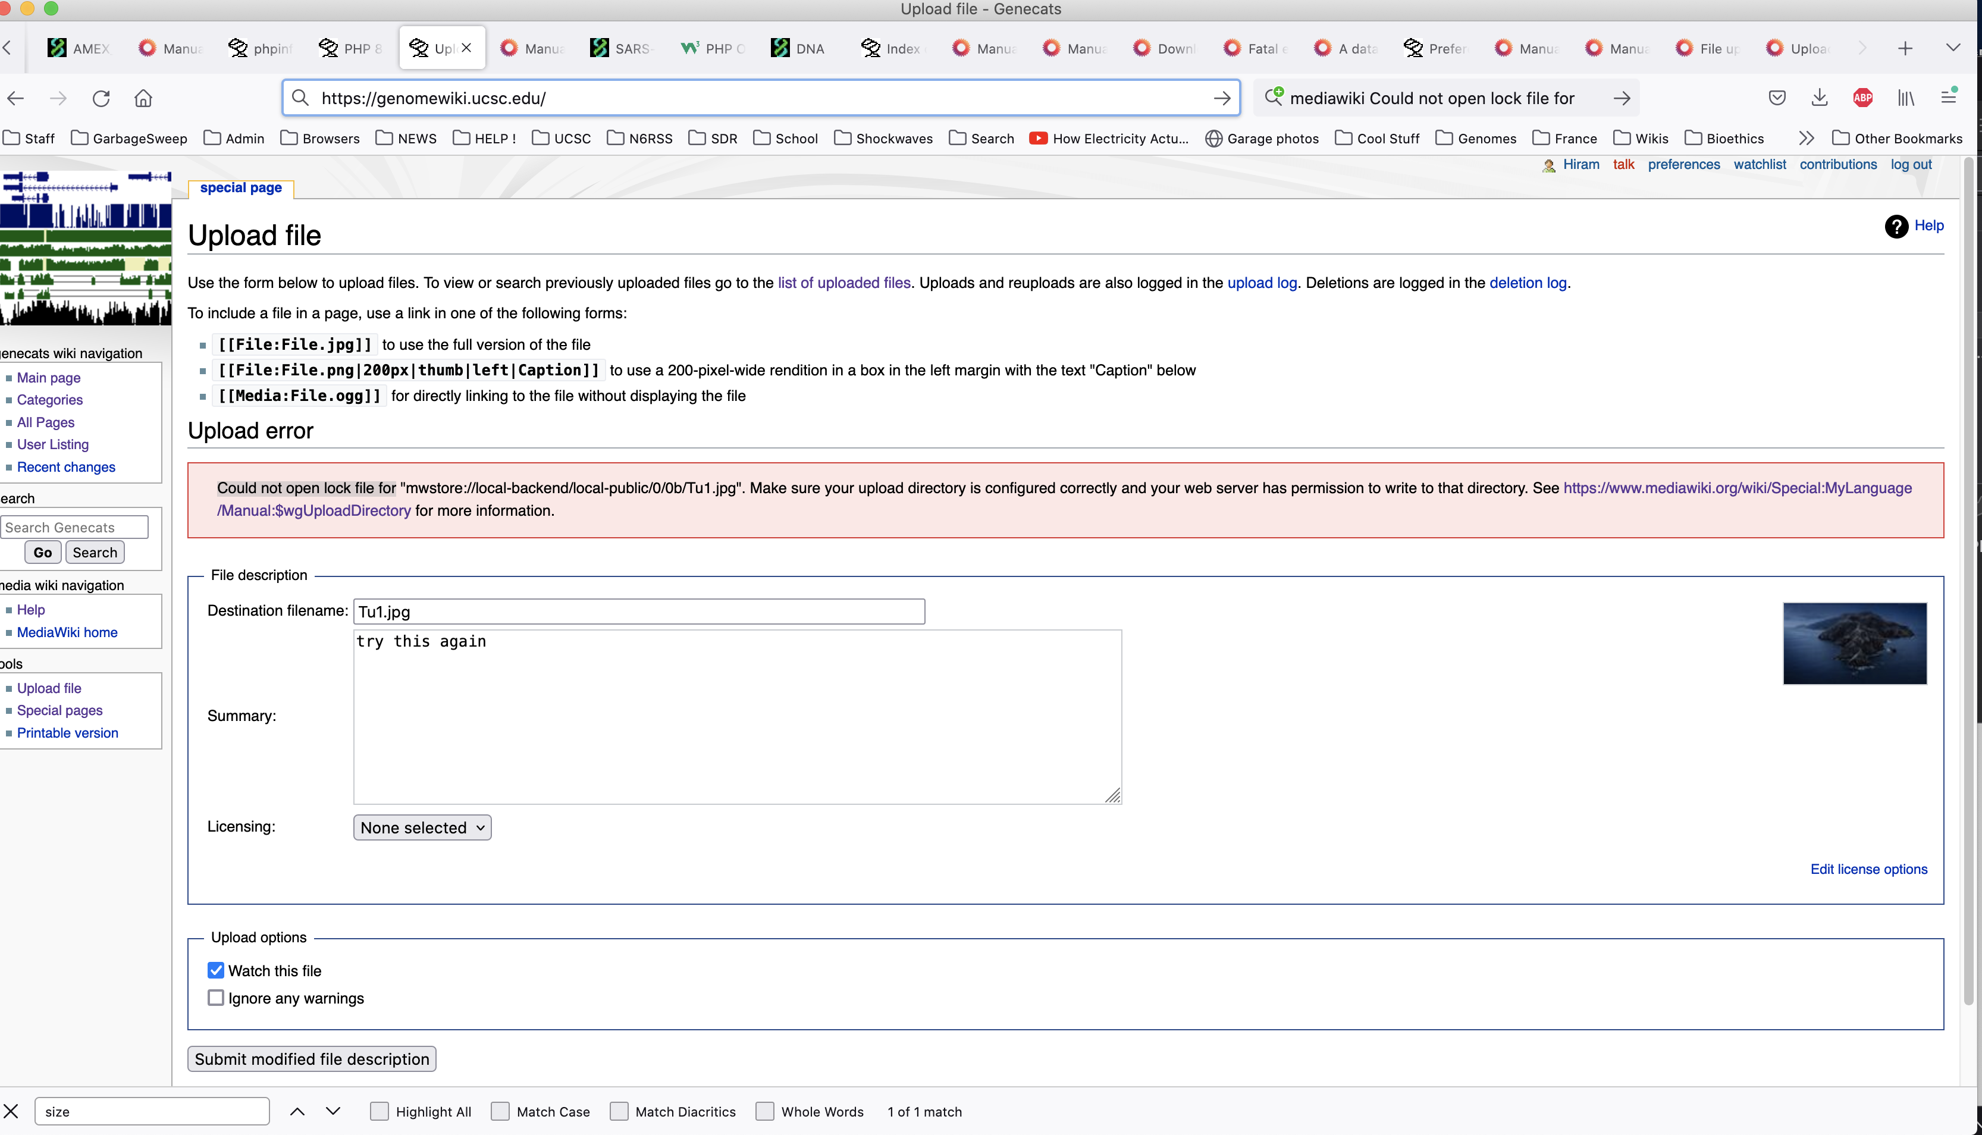The image size is (1982, 1135).
Task: Click the browser reload icon
Action: 101,98
